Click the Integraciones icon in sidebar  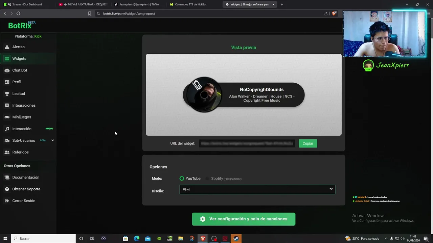pyautogui.click(x=7, y=105)
